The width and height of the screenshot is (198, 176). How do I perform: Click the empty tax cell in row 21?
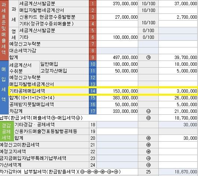(178, 145)
